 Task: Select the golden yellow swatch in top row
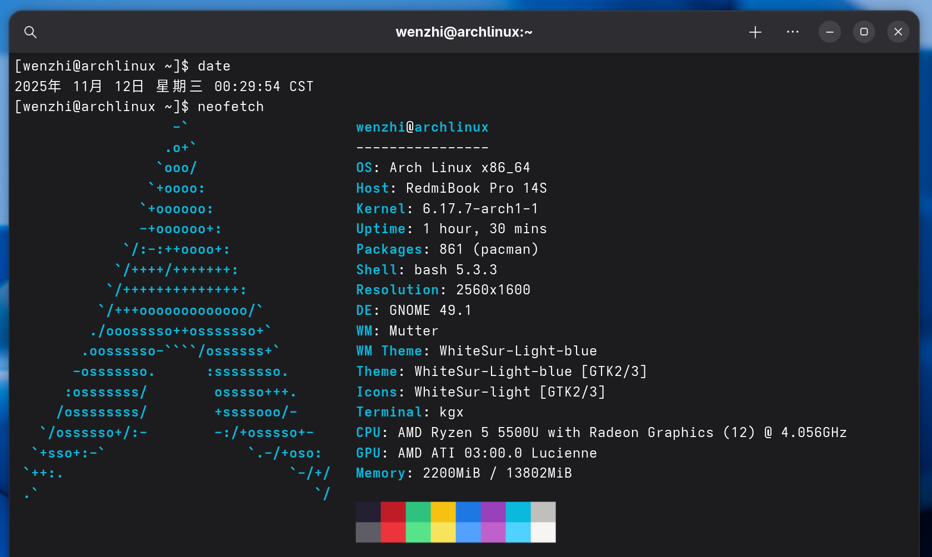click(x=443, y=512)
